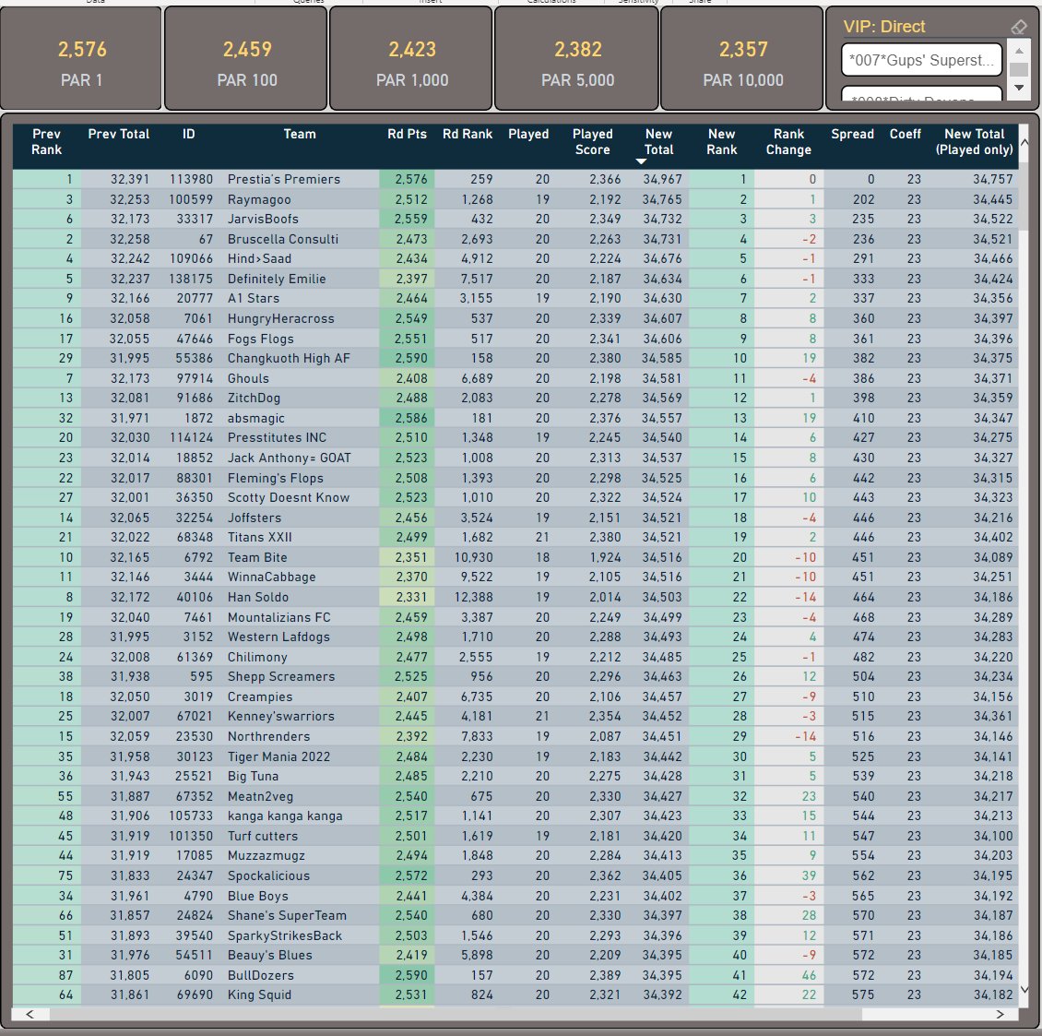
Task: Sort by the Rd Pts column header
Action: (407, 134)
